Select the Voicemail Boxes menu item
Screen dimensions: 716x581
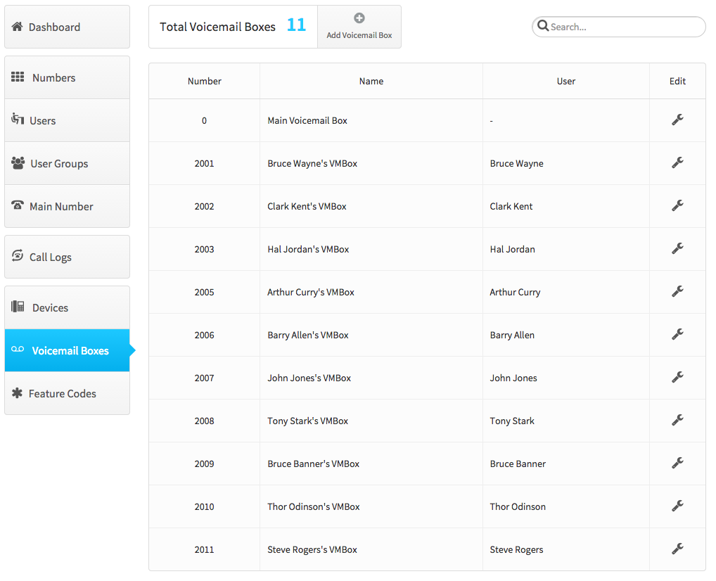coord(67,350)
